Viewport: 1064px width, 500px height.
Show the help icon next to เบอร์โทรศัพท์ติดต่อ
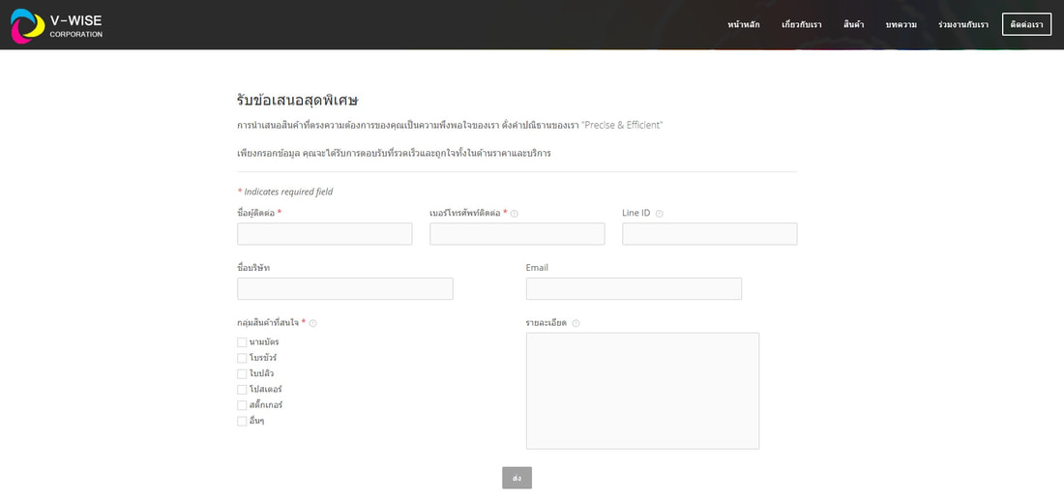(x=515, y=214)
